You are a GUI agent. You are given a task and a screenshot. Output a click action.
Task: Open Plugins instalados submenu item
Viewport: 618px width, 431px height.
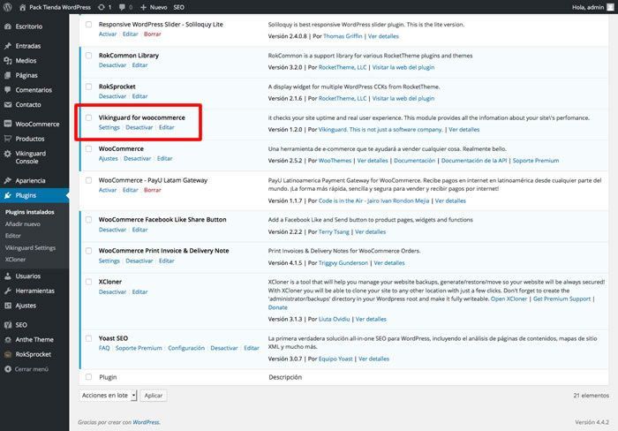click(30, 212)
